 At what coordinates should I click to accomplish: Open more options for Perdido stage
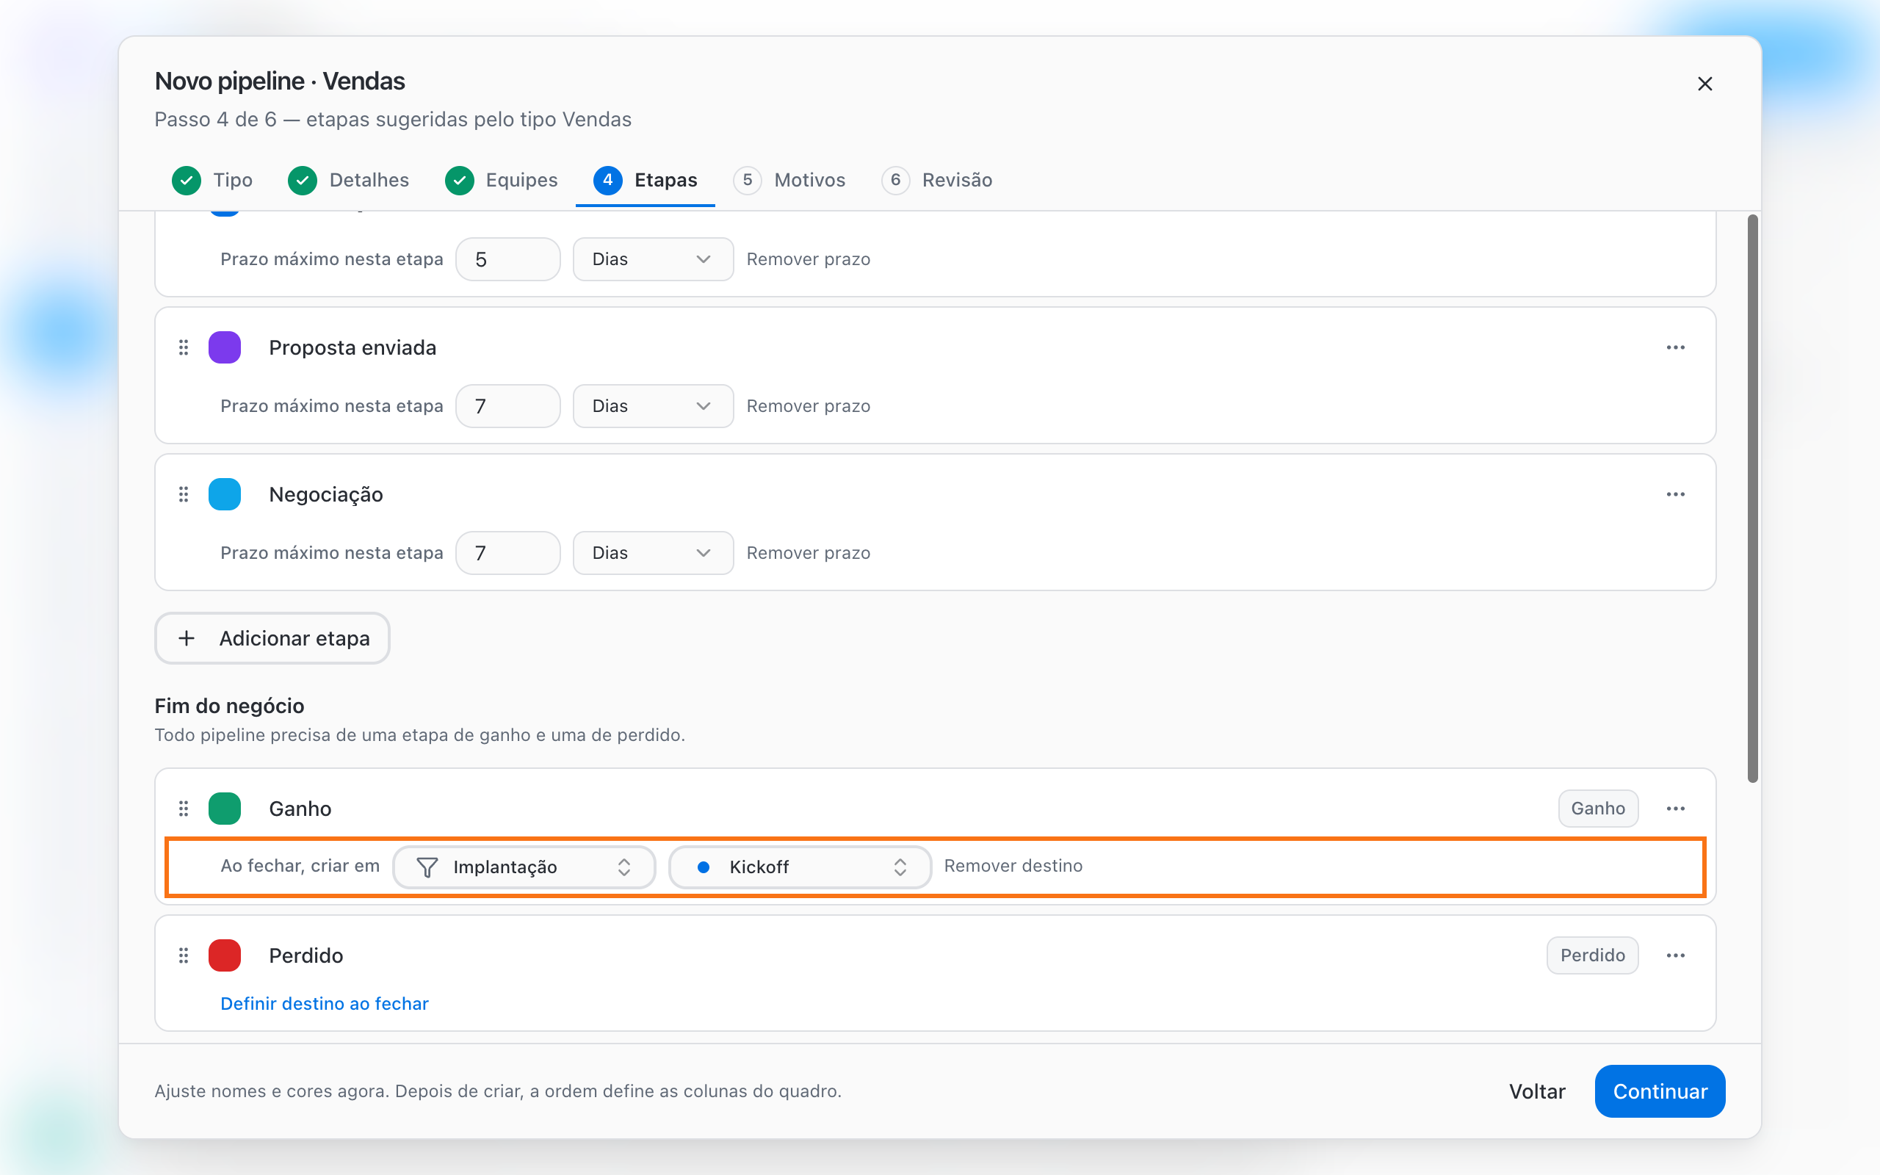(1675, 955)
